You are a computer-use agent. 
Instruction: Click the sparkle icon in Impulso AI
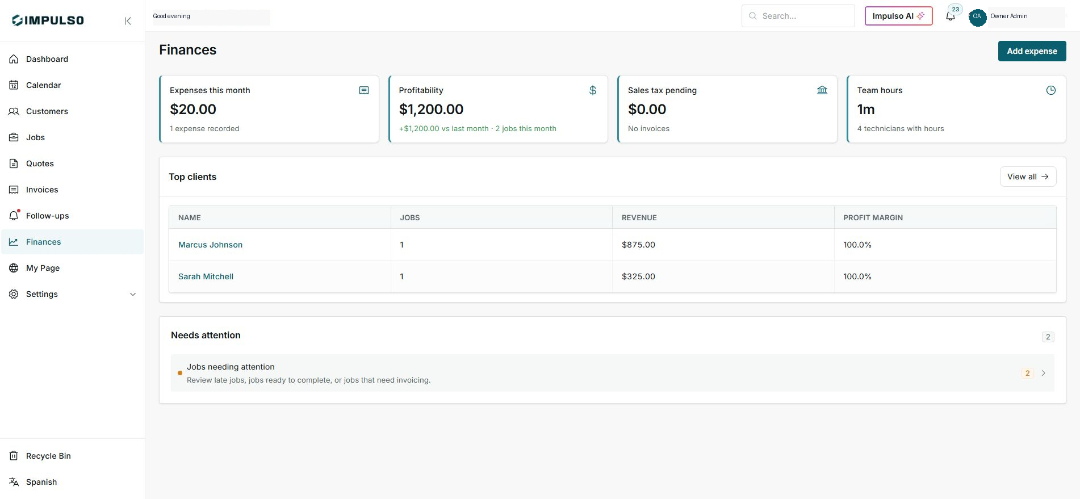pos(920,16)
